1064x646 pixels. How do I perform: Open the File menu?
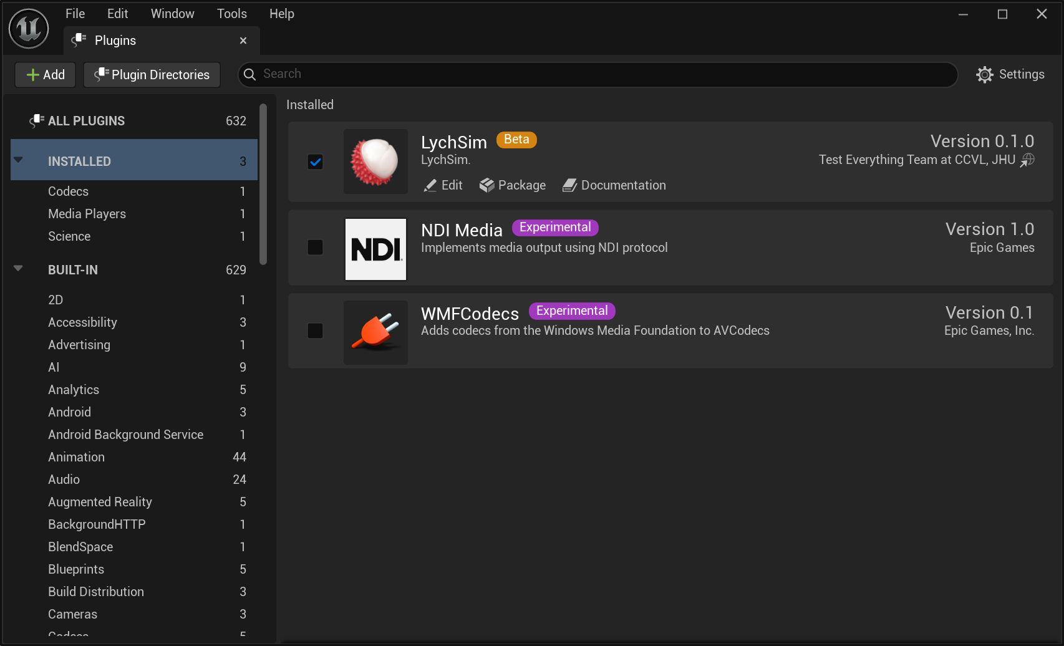[75, 14]
